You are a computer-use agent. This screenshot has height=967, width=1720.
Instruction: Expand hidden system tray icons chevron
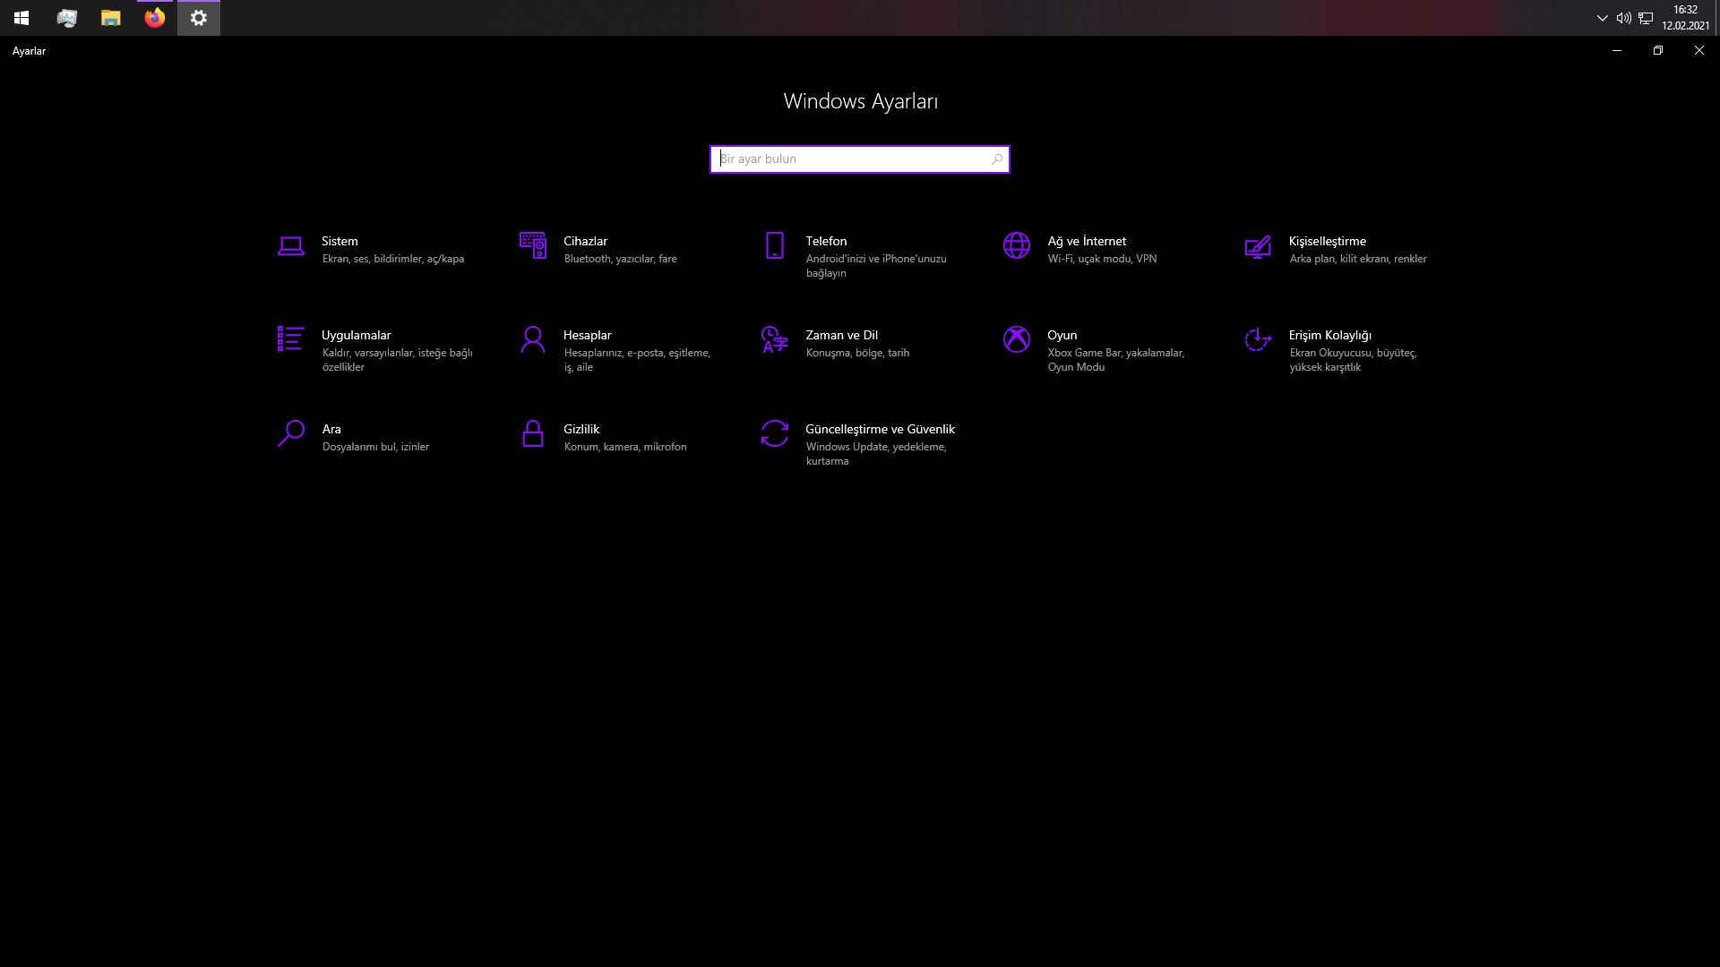point(1602,18)
